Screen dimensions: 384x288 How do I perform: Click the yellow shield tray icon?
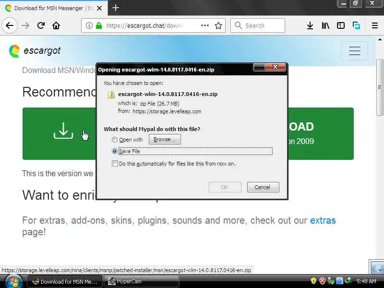313,281
